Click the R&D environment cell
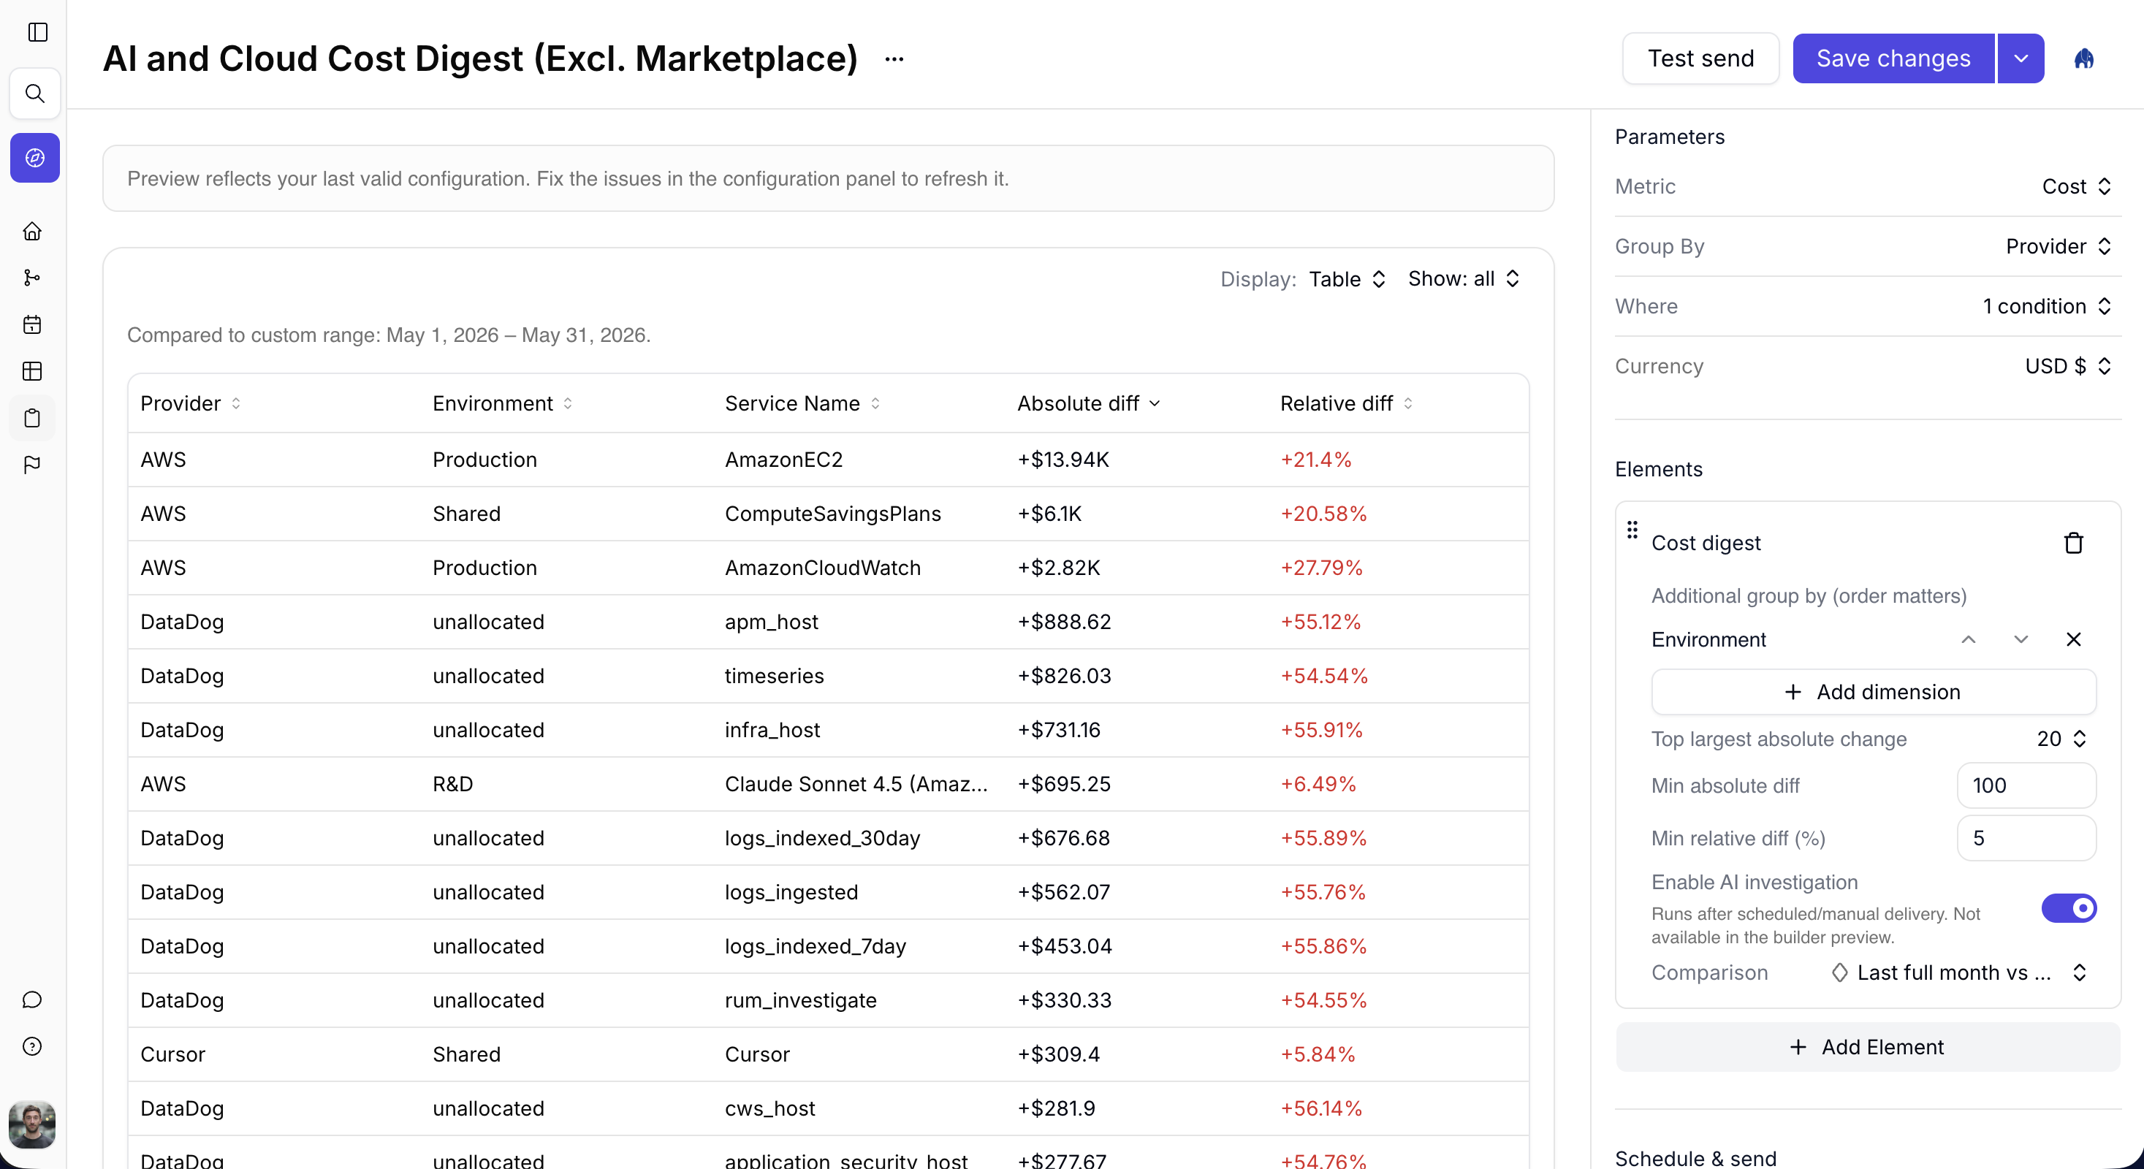The width and height of the screenshot is (2144, 1169). (x=452, y=784)
